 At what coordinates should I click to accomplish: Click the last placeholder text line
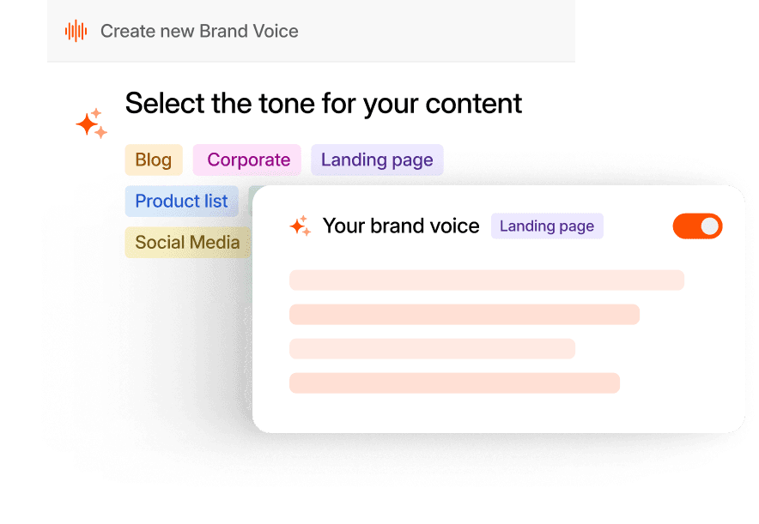click(x=454, y=382)
